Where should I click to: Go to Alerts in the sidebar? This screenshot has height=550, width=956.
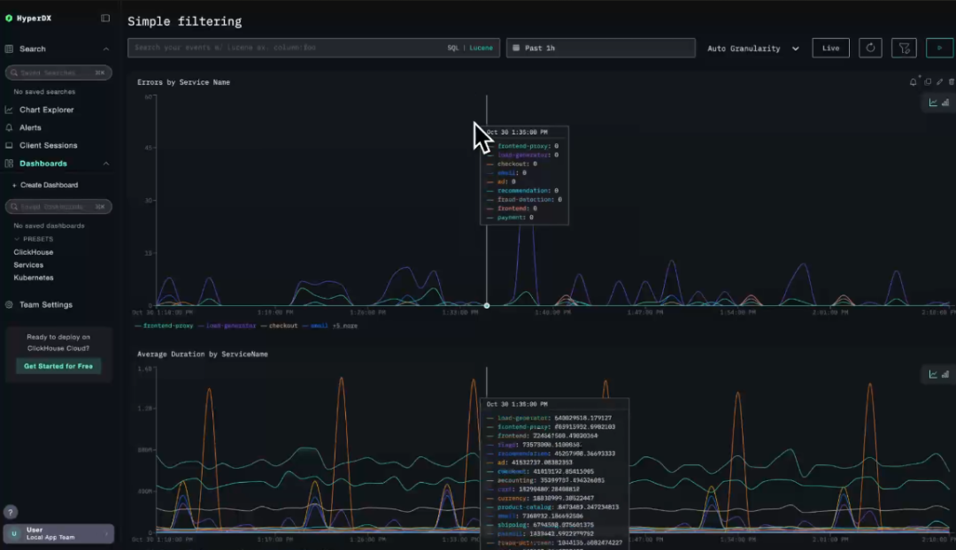(30, 128)
